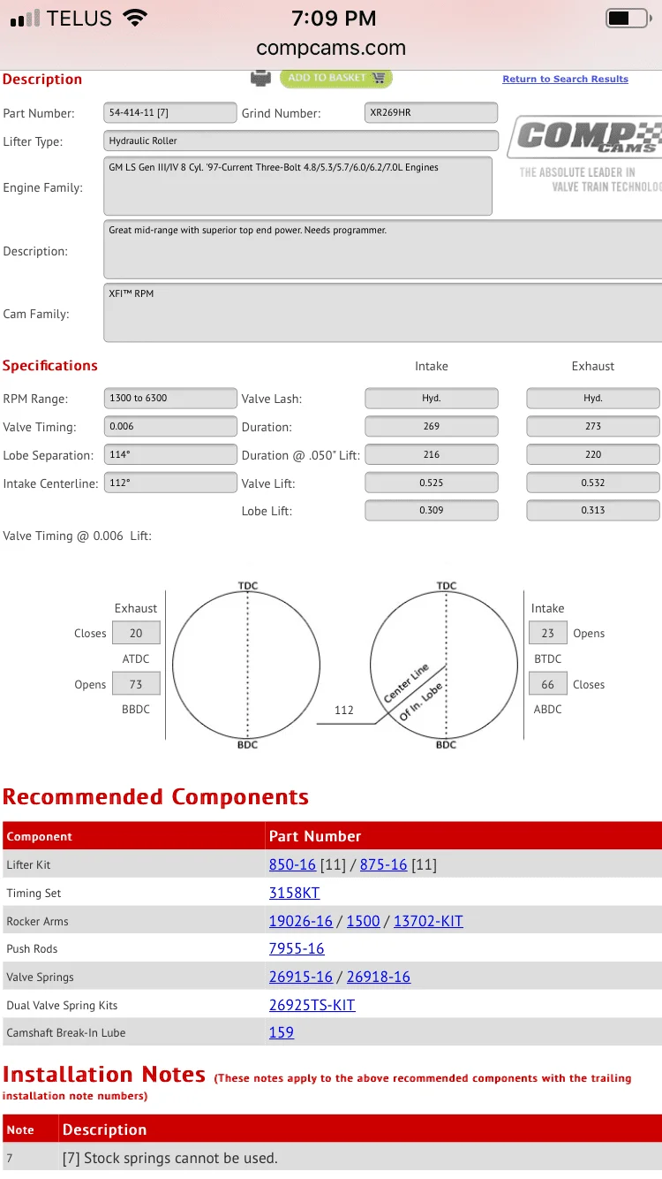Open timing set 3158KT link
The width and height of the screenshot is (662, 1179).
point(294,893)
